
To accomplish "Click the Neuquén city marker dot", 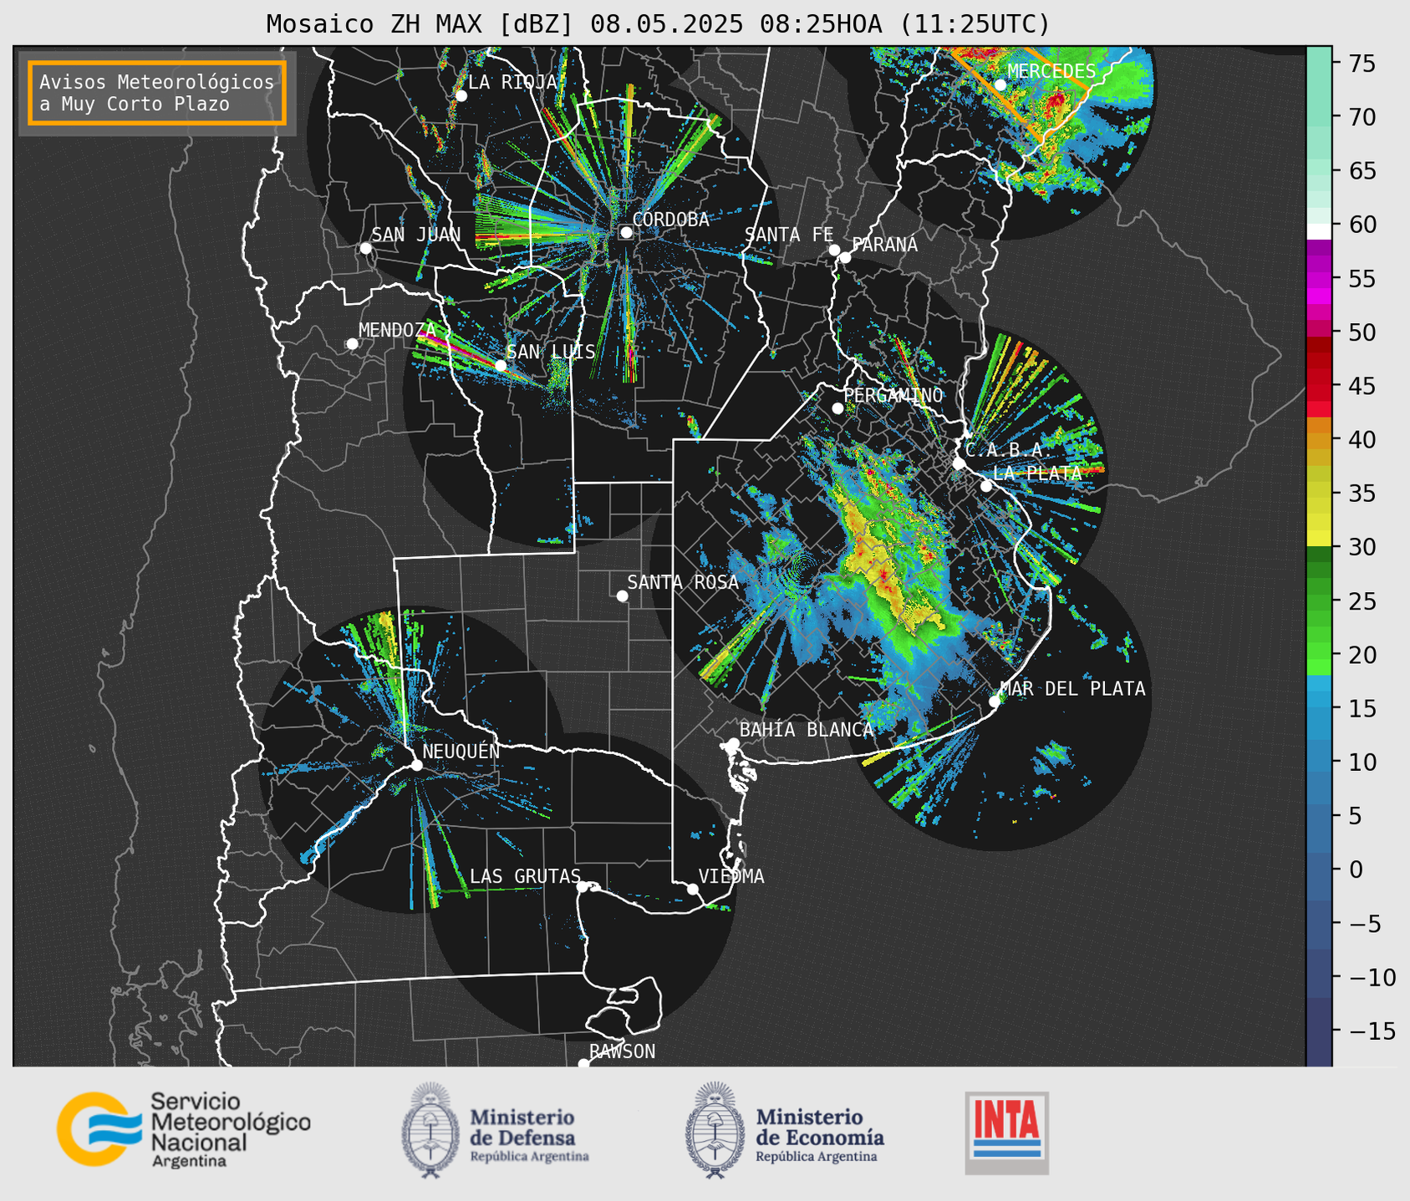I will click(x=416, y=765).
